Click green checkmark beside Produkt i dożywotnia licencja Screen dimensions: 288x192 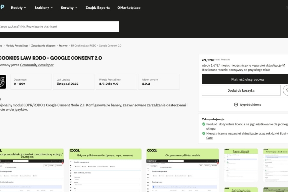pos(204,124)
